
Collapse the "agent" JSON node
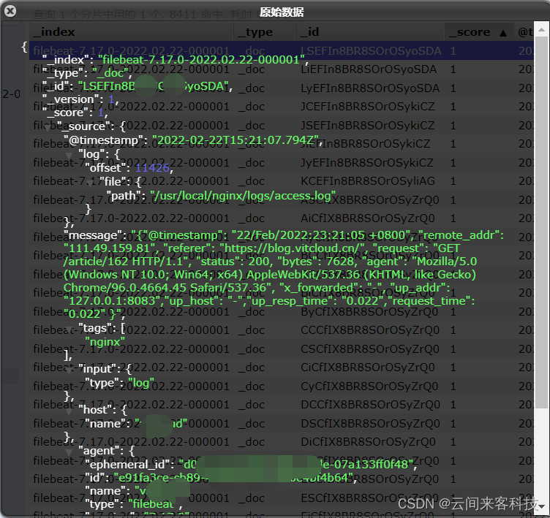coord(69,452)
